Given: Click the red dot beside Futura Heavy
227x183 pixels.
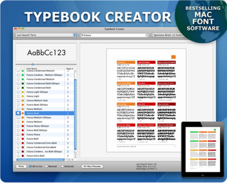Looking at the screenshot, I should 23,135.
